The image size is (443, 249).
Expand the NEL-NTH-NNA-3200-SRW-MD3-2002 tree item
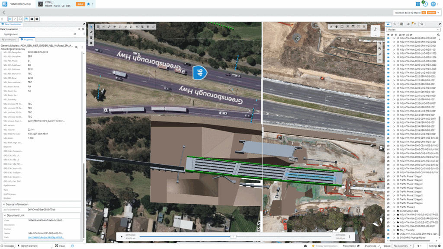394,42
